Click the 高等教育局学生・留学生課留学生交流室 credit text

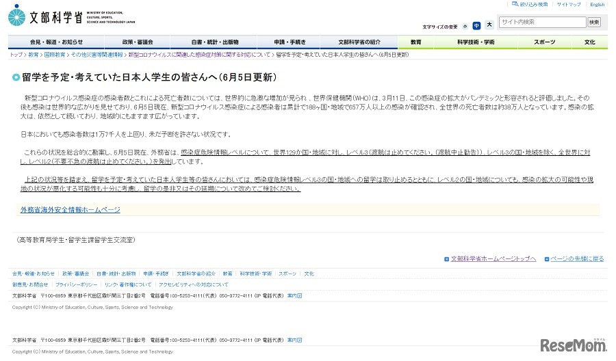click(x=76, y=240)
